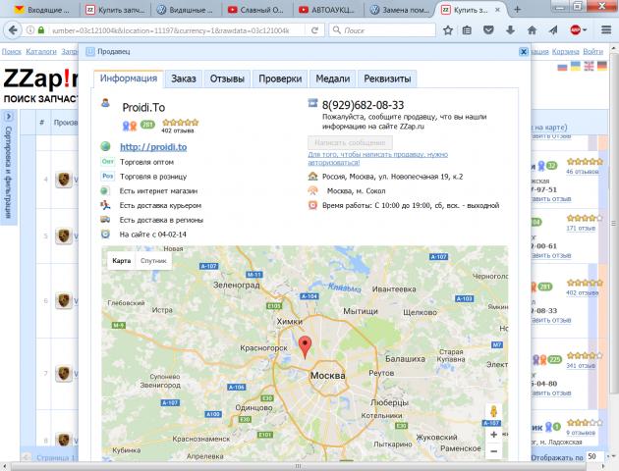
Task: Click the globe icon beside proidi.to link
Action: point(105,146)
